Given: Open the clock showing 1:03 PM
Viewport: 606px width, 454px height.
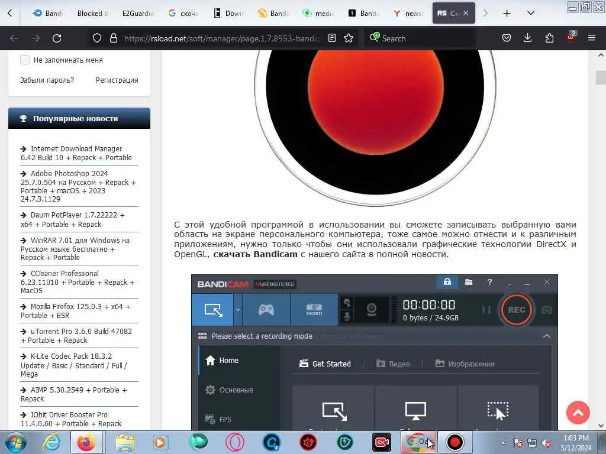Looking at the screenshot, I should (576, 443).
